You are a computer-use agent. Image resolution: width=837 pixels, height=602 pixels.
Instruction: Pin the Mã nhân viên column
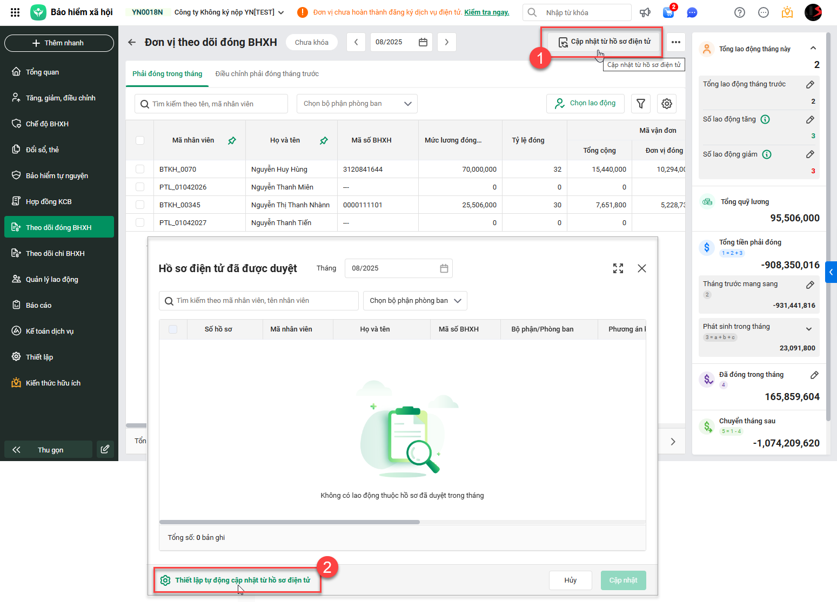232,140
